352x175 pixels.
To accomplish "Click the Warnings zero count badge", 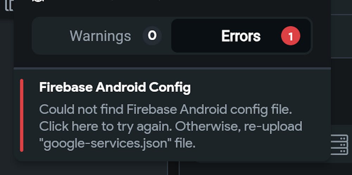I will tap(152, 36).
